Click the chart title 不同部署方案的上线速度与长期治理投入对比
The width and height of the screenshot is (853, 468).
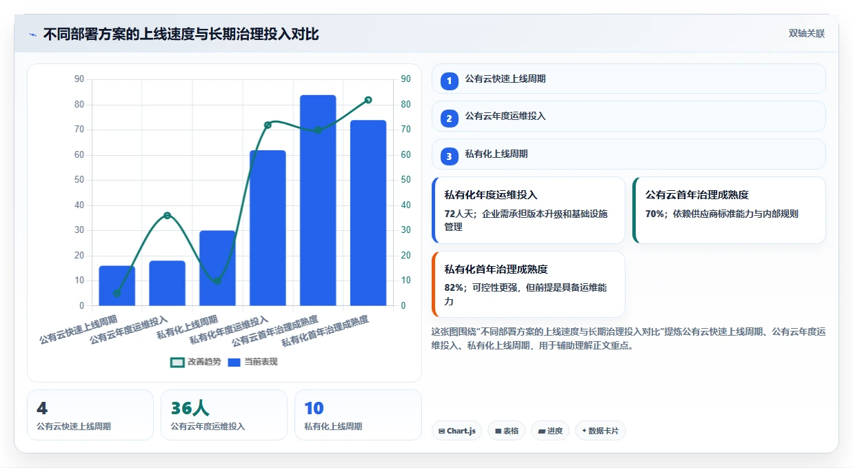tap(181, 34)
